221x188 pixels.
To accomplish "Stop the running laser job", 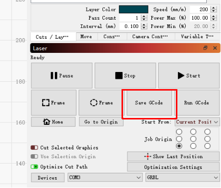I will pyautogui.click(x=125, y=76).
